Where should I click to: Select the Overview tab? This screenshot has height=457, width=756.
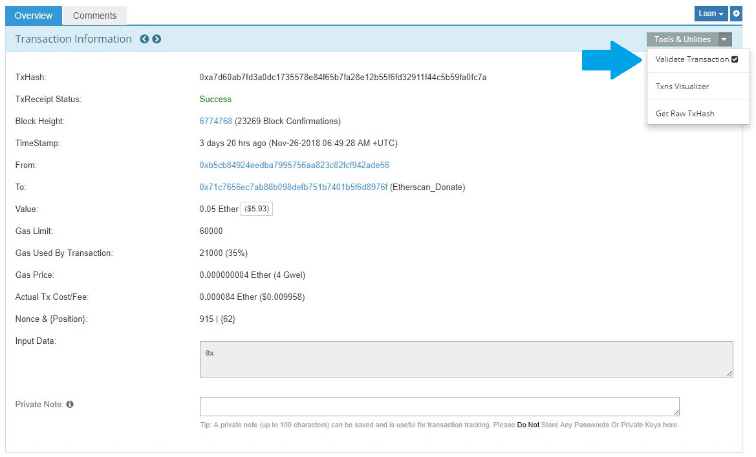33,15
